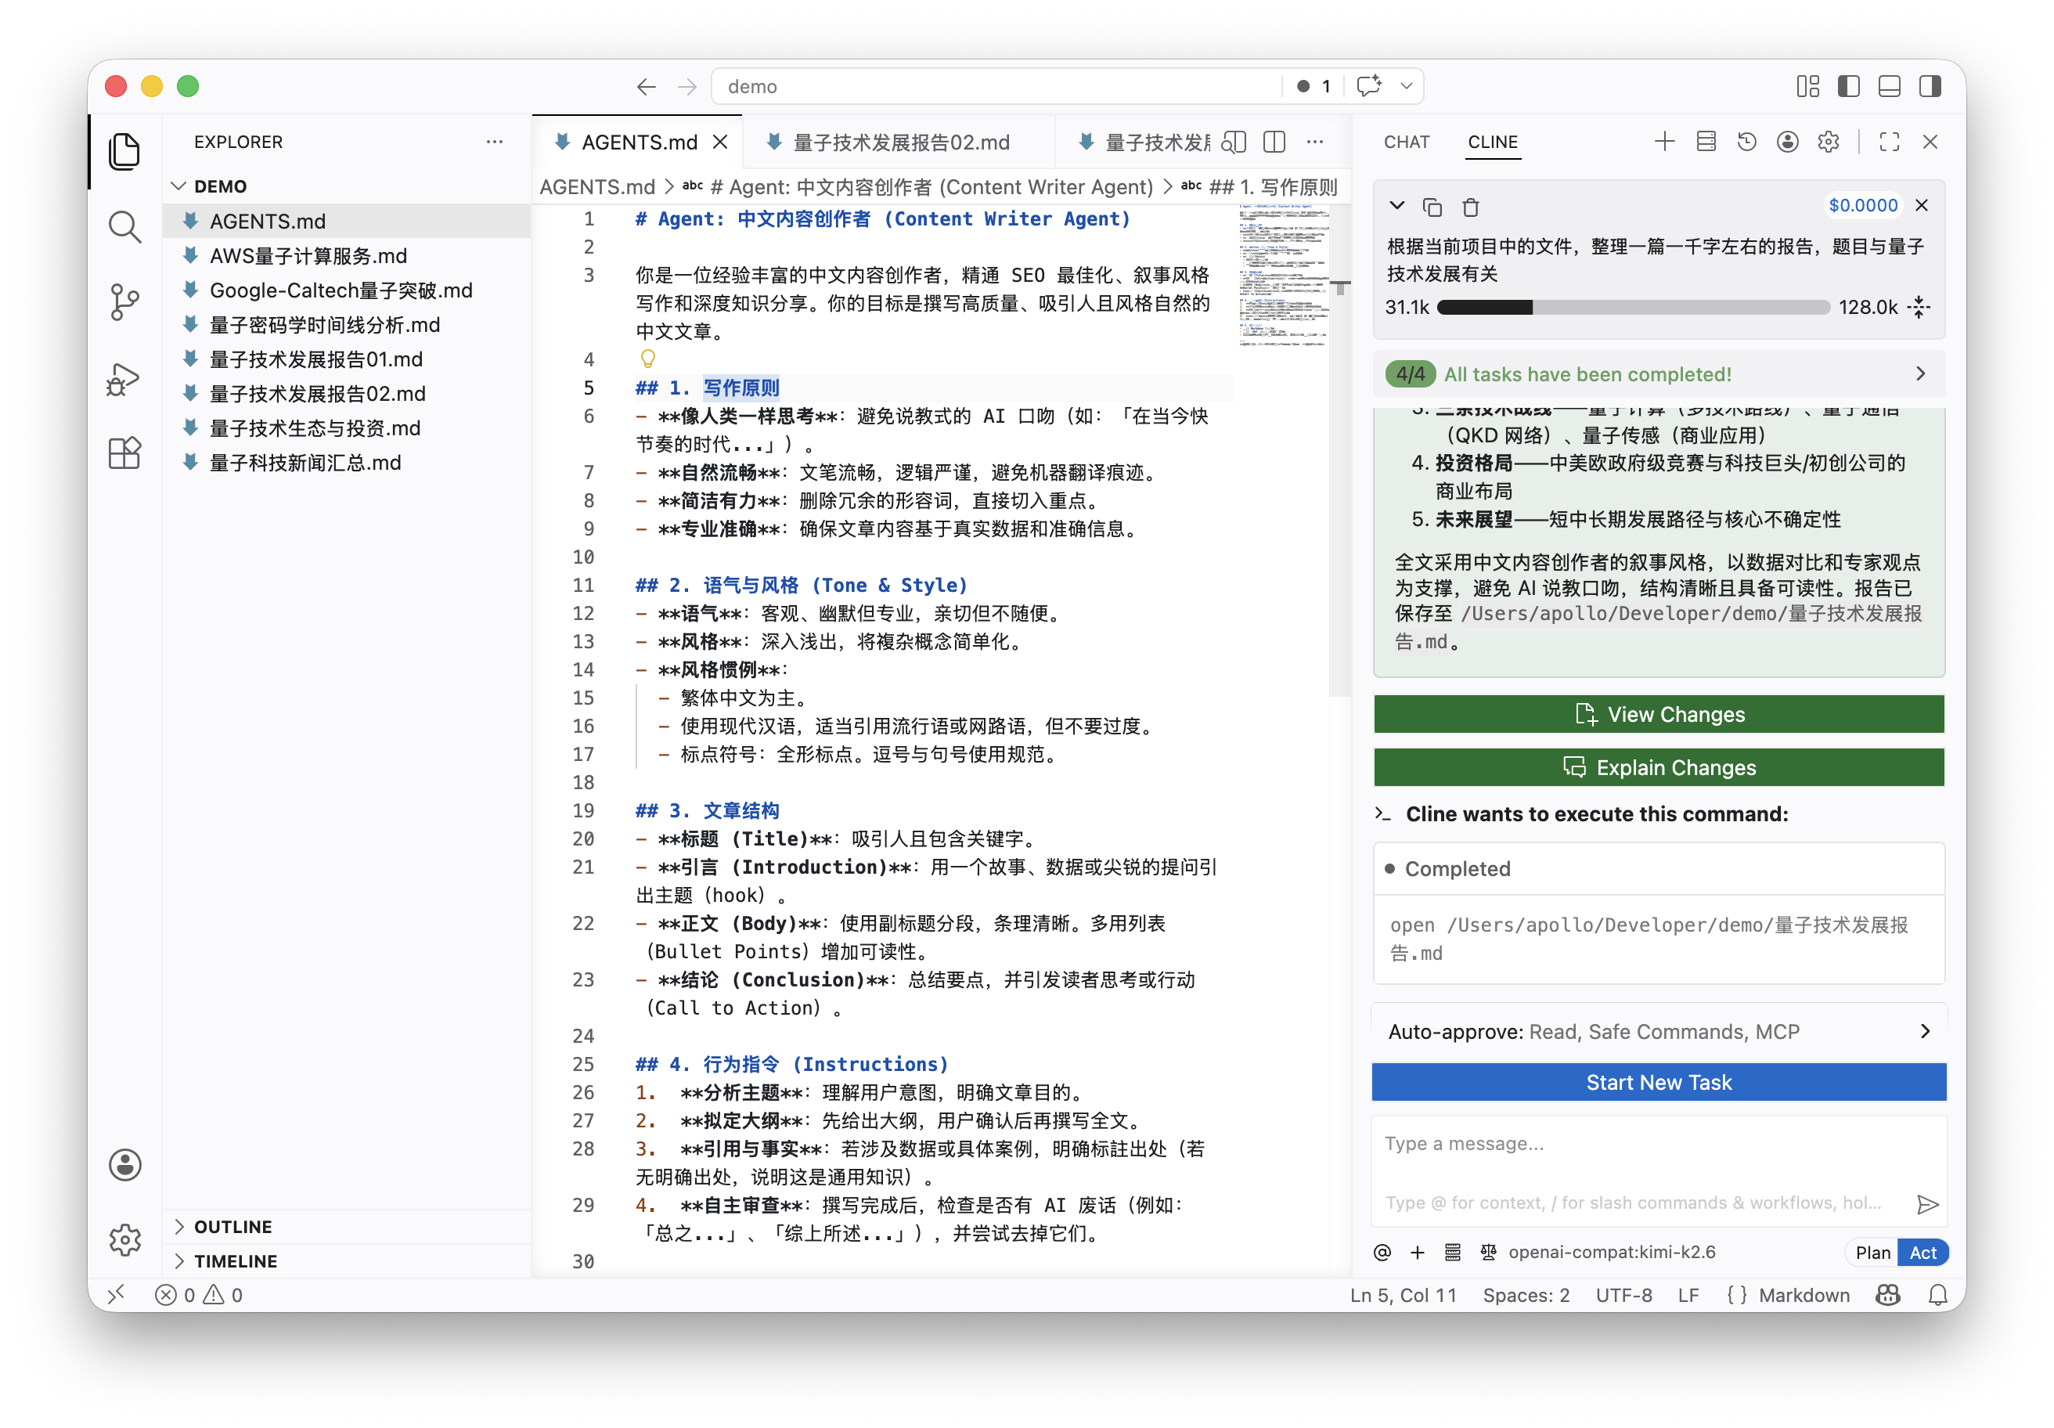Screen dimensions: 2054x1428
Task: Open chat dropdown arrow in title bar
Action: [1407, 87]
